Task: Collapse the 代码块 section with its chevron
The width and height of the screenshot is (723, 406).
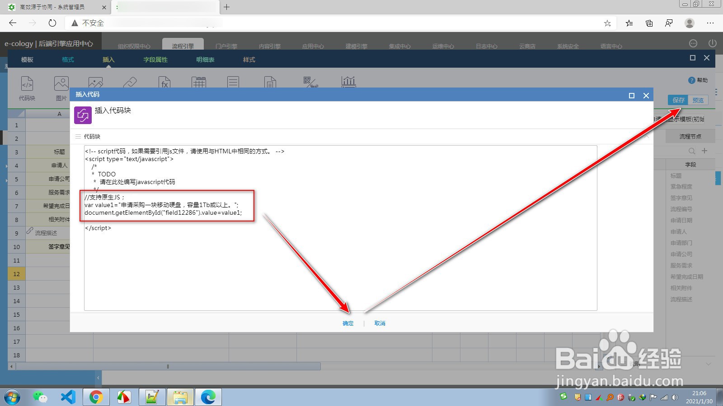Action: [646, 136]
